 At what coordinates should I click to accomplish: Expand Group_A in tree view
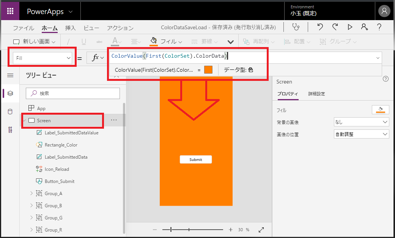31,193
